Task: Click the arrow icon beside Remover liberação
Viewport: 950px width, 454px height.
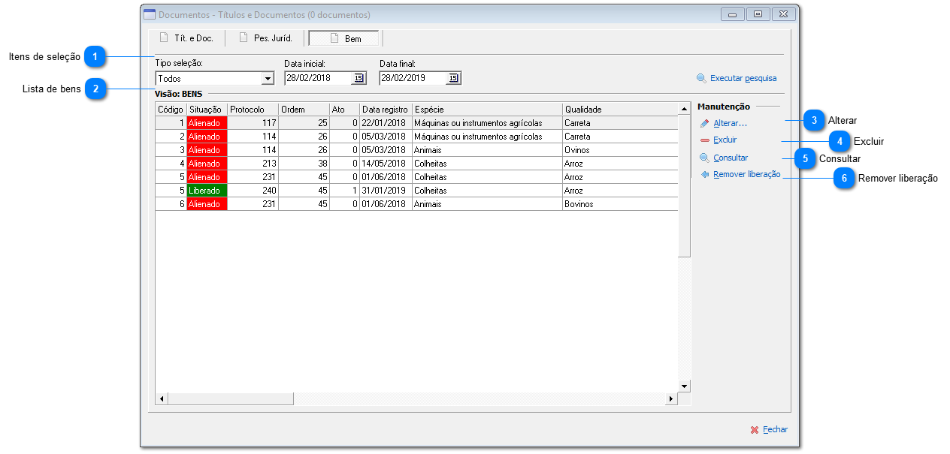Action: 704,174
